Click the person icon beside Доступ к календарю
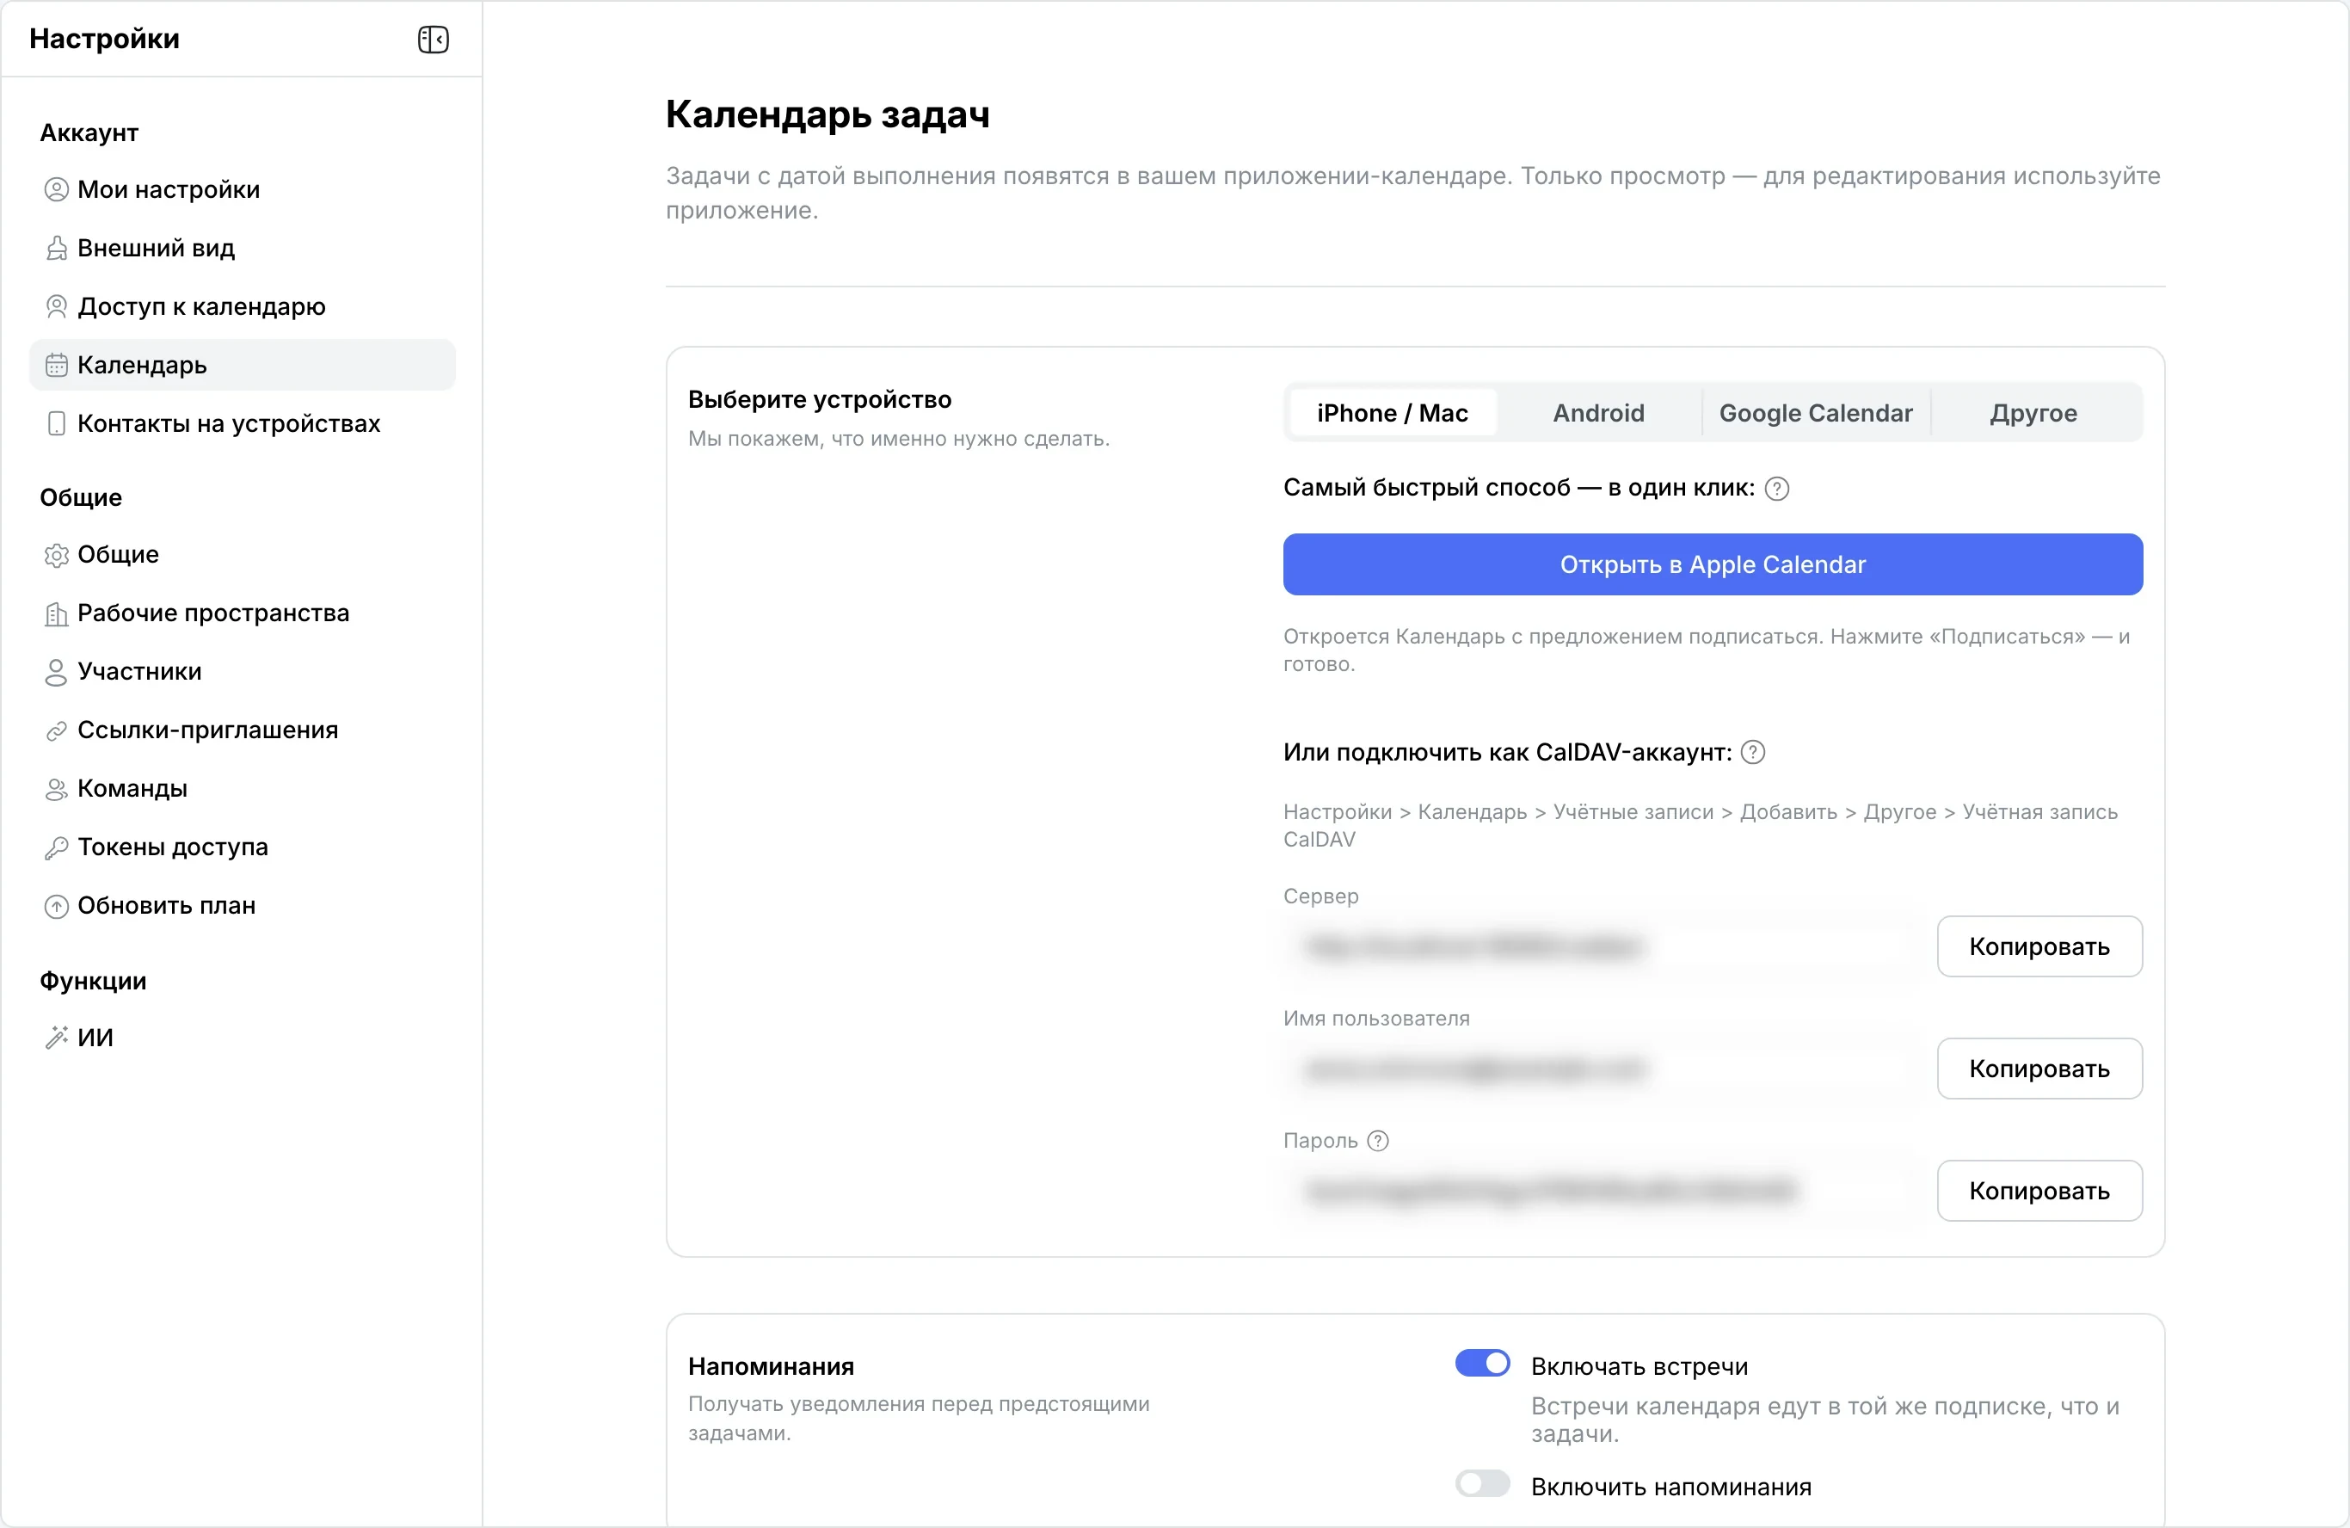This screenshot has height=1528, width=2350. click(x=56, y=306)
